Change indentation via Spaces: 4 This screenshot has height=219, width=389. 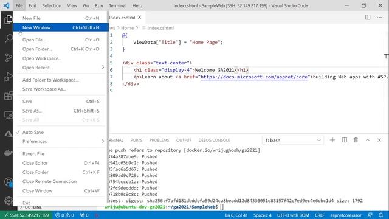click(263, 215)
